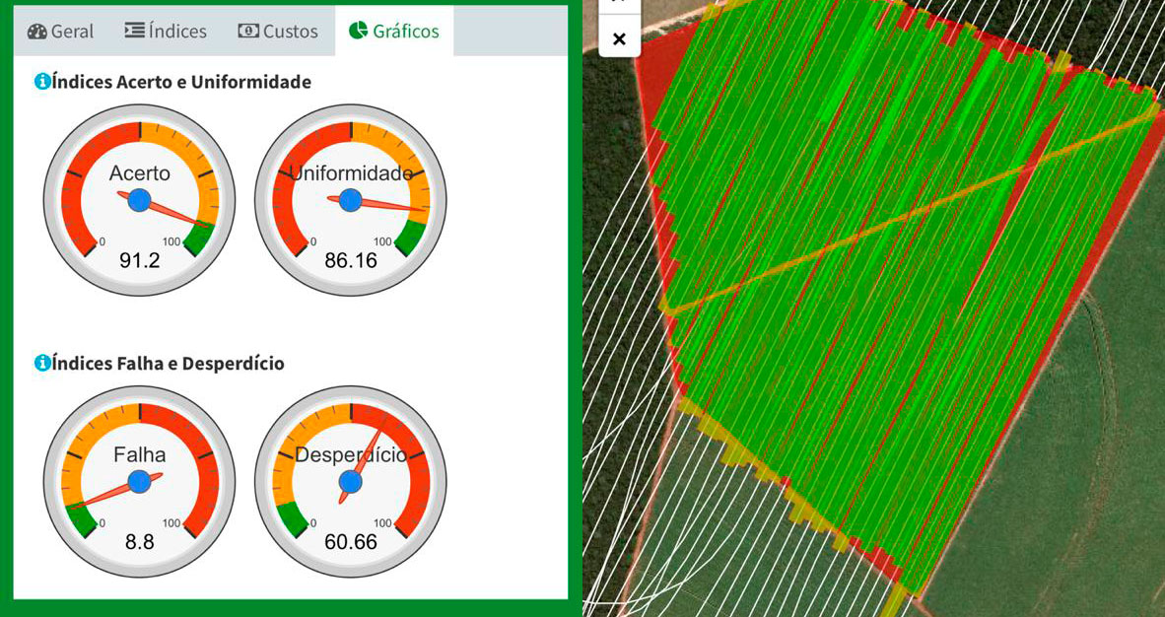
Task: Open the Geral tab
Action: (60, 32)
